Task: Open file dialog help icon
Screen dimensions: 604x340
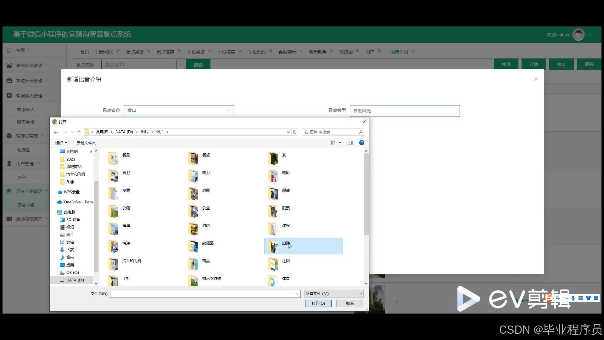Action: [362, 143]
